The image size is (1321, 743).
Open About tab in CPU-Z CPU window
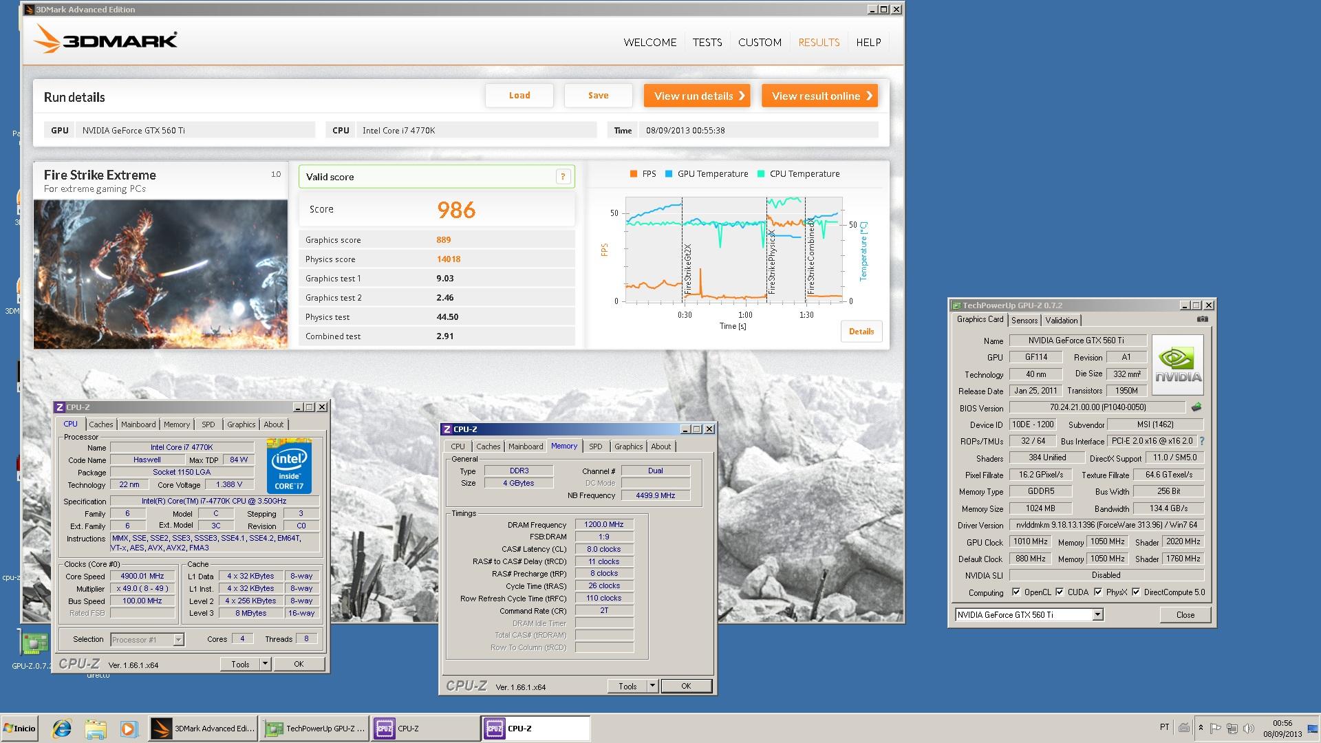(x=273, y=424)
